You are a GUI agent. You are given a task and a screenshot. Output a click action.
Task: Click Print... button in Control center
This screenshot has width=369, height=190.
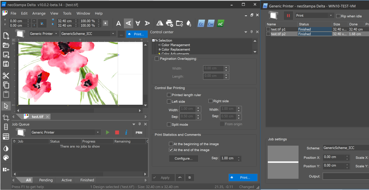243,177
